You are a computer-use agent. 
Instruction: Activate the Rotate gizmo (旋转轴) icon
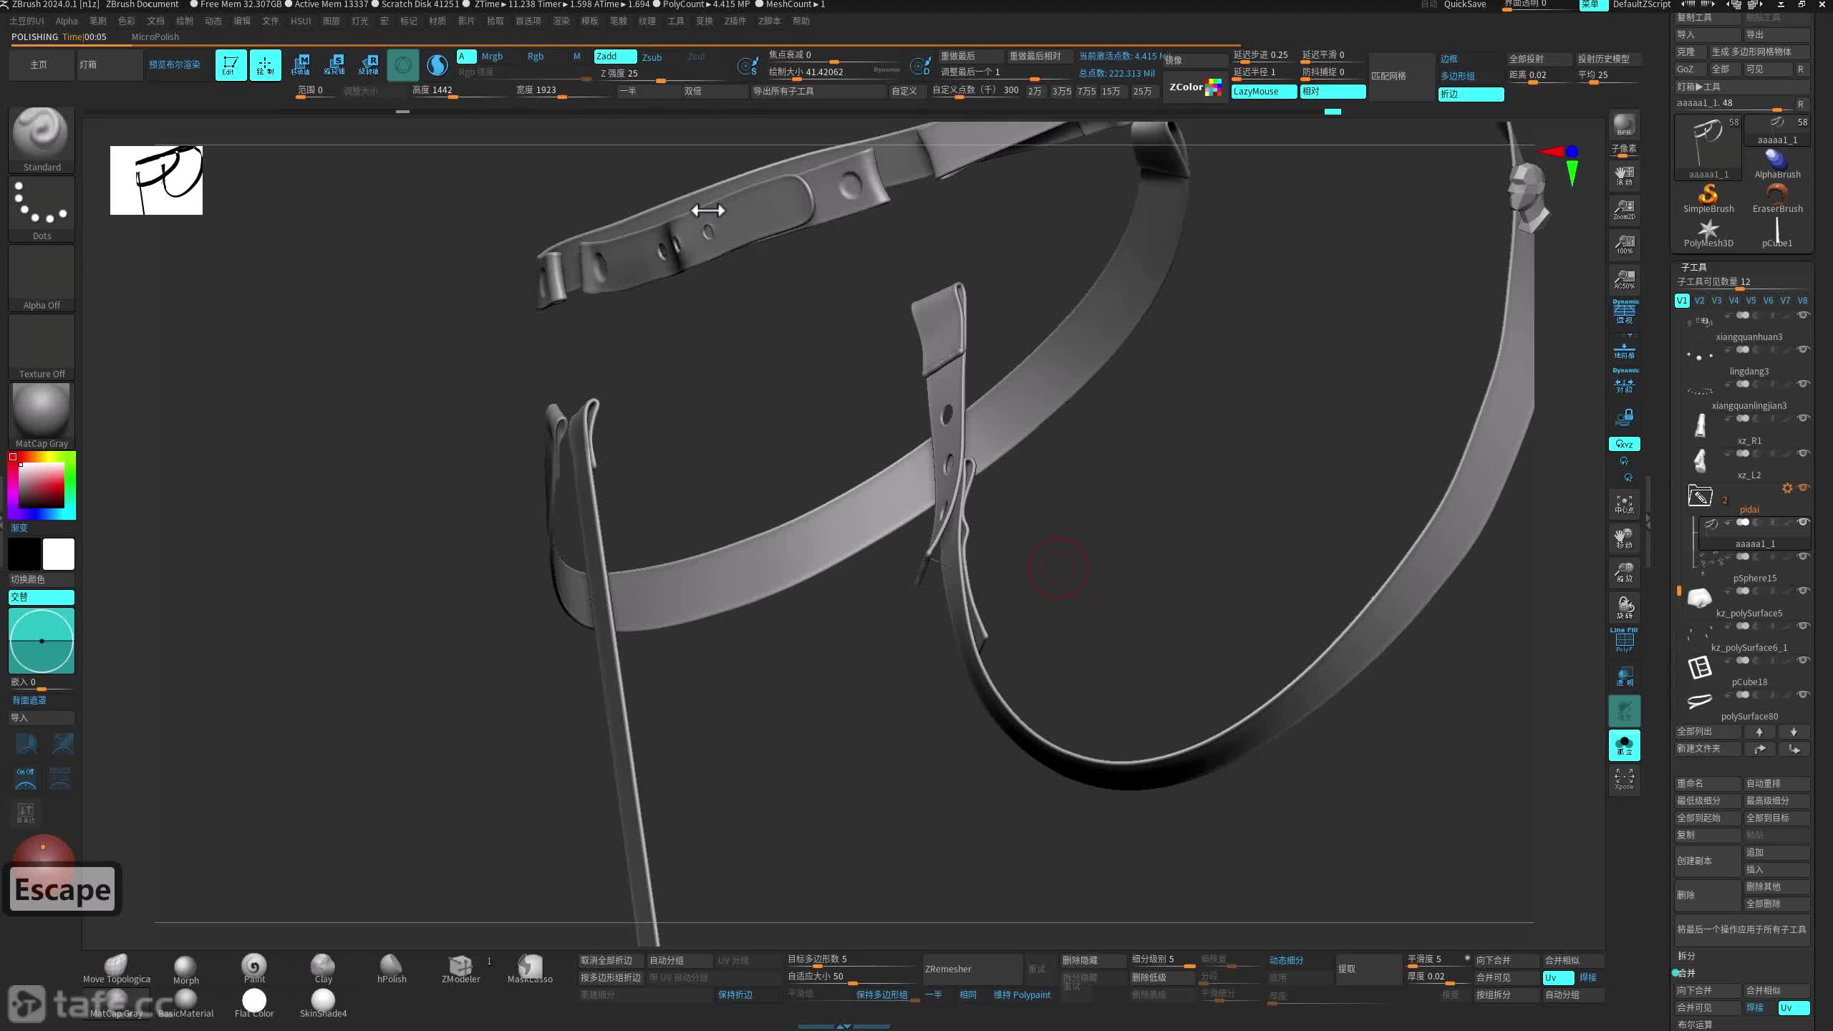point(369,65)
